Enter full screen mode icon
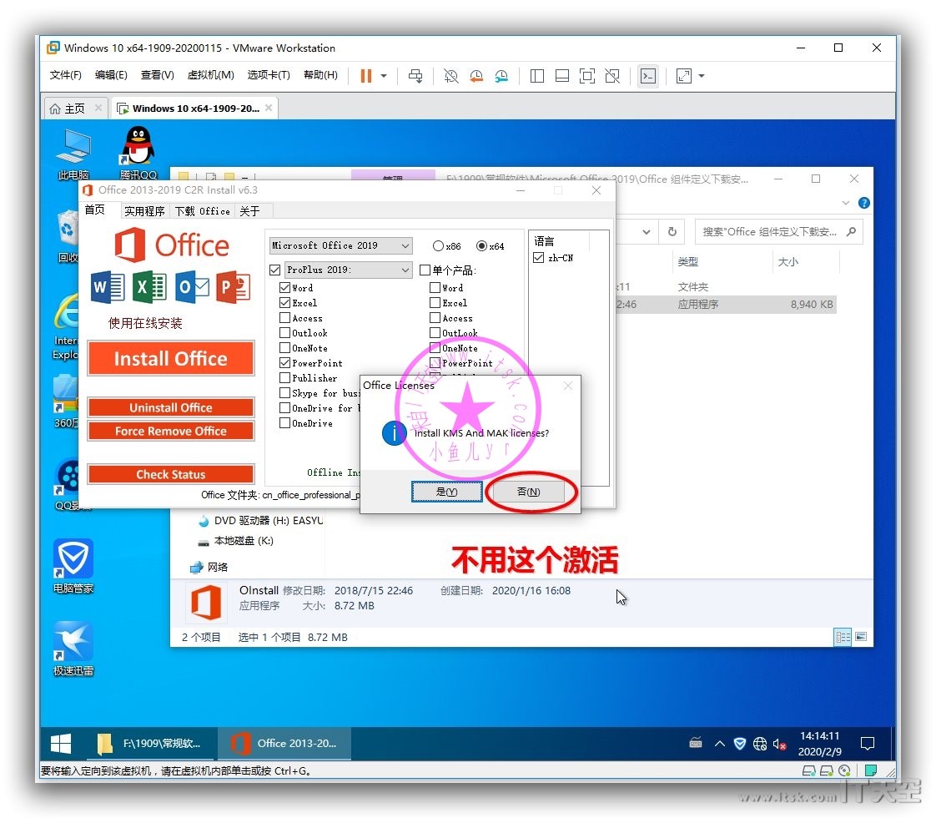The width and height of the screenshot is (936, 818). coord(586,76)
